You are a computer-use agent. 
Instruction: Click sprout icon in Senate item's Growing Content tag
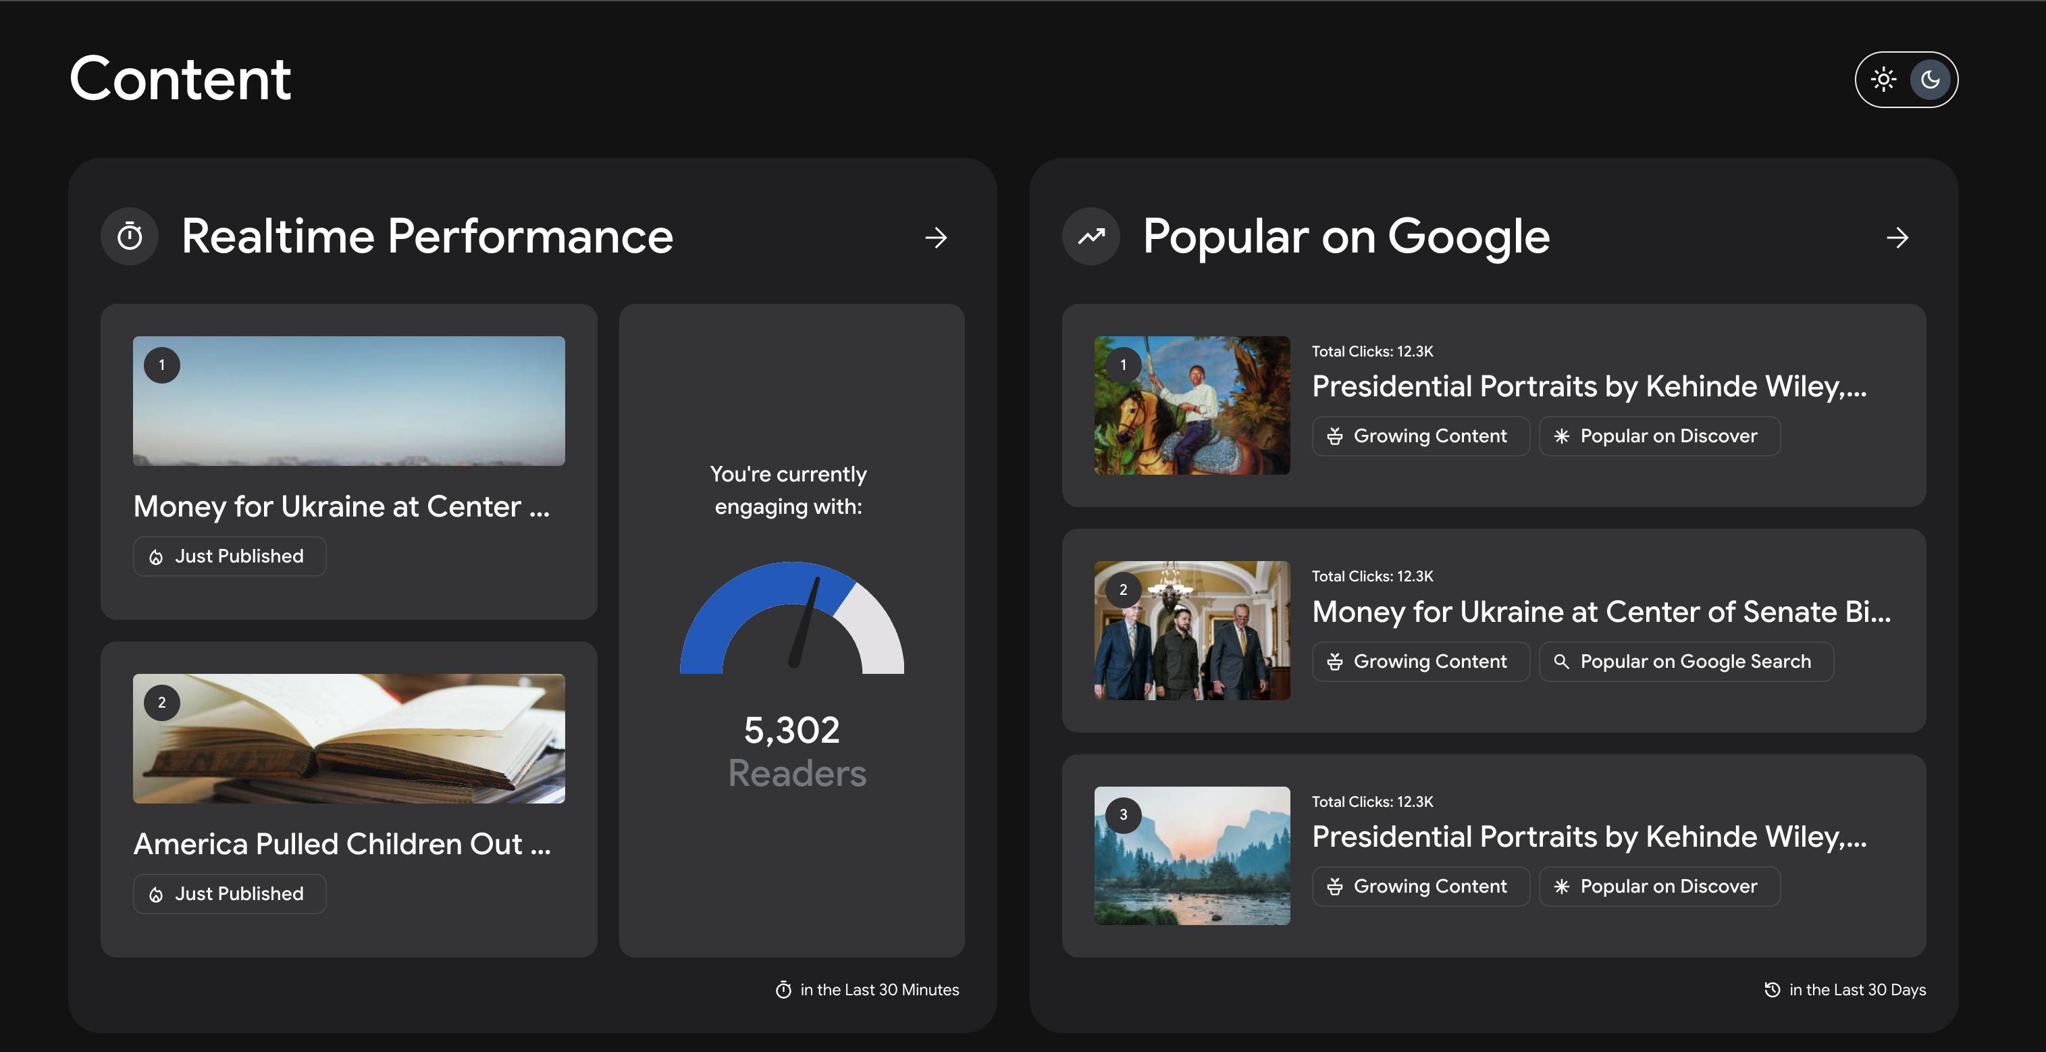pyautogui.click(x=1335, y=661)
